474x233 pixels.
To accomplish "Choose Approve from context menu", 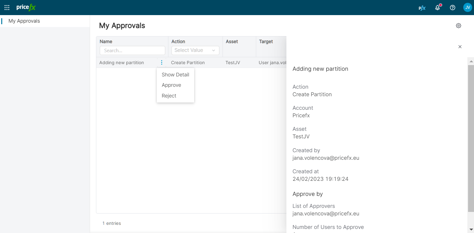I will click(x=172, y=85).
